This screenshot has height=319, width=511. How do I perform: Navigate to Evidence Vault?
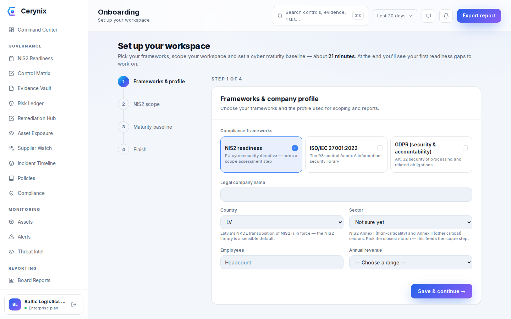tap(44, 88)
